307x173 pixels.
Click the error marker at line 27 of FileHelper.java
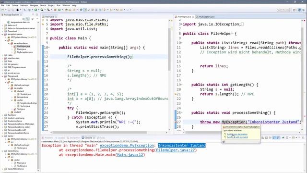coord(176,122)
